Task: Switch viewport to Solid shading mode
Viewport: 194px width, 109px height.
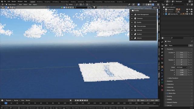Action: [x=149, y=5]
